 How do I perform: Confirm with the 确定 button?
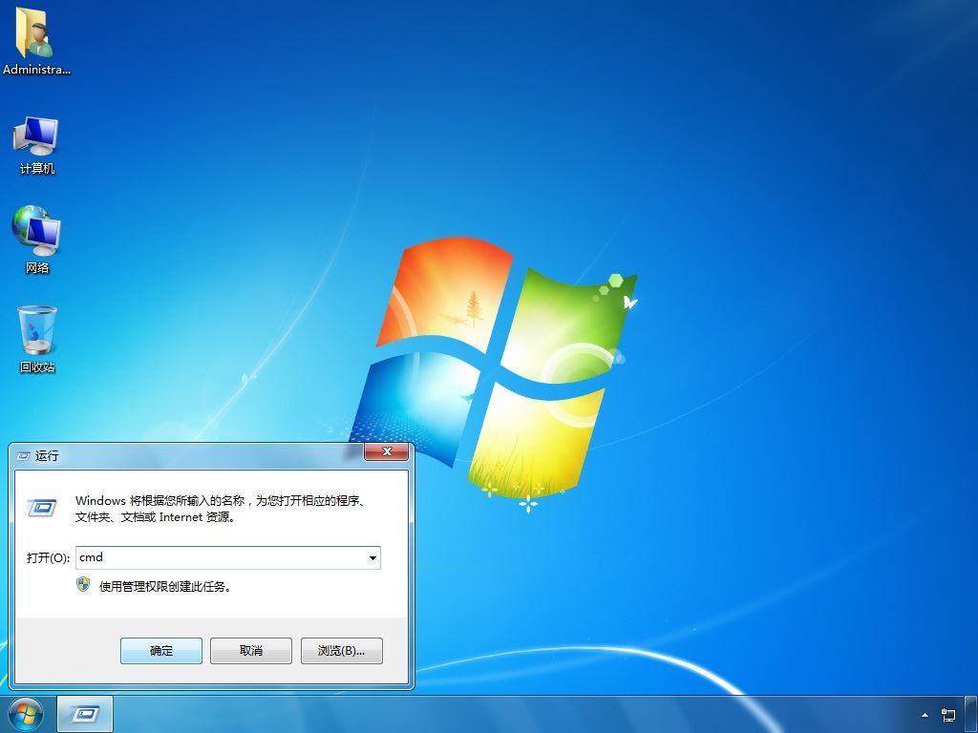click(x=160, y=651)
